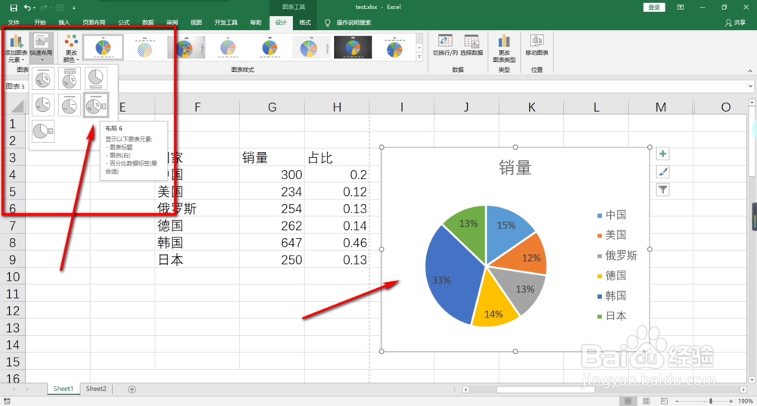Click the zoom slider handle
This screenshot has width=757, height=406.
(x=711, y=401)
